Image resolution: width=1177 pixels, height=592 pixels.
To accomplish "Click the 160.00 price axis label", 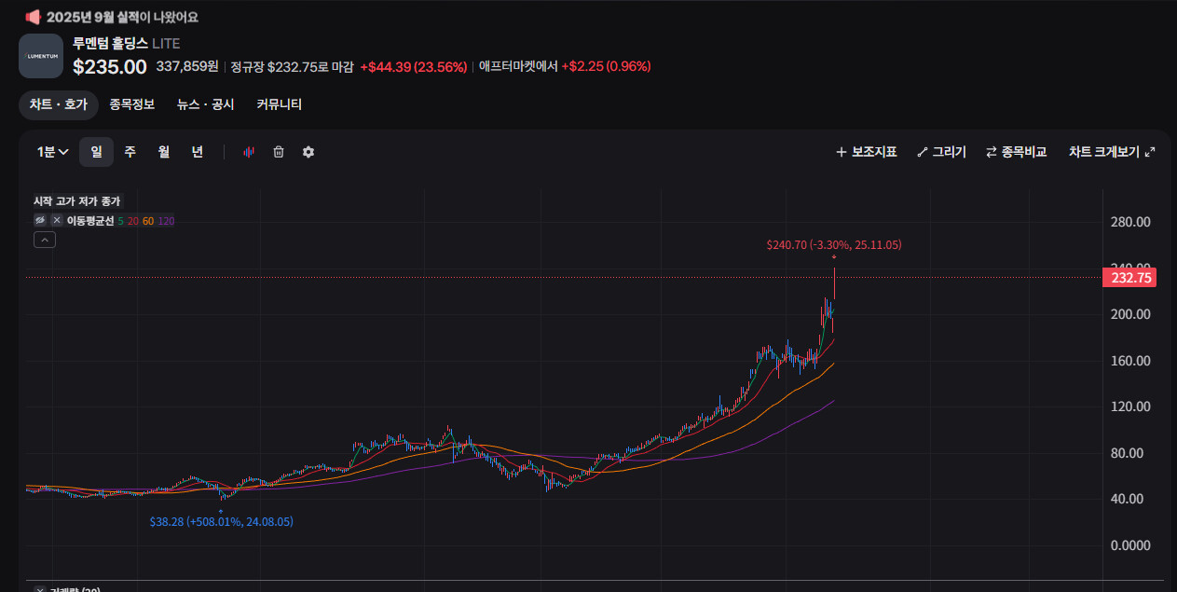I will [x=1130, y=361].
